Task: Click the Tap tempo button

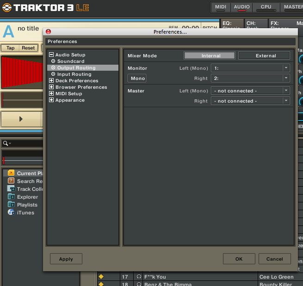Action: coord(11,48)
